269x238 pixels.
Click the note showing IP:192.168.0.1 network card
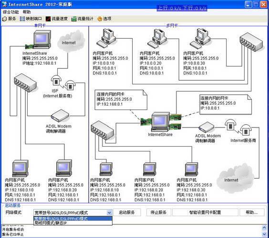121,99
